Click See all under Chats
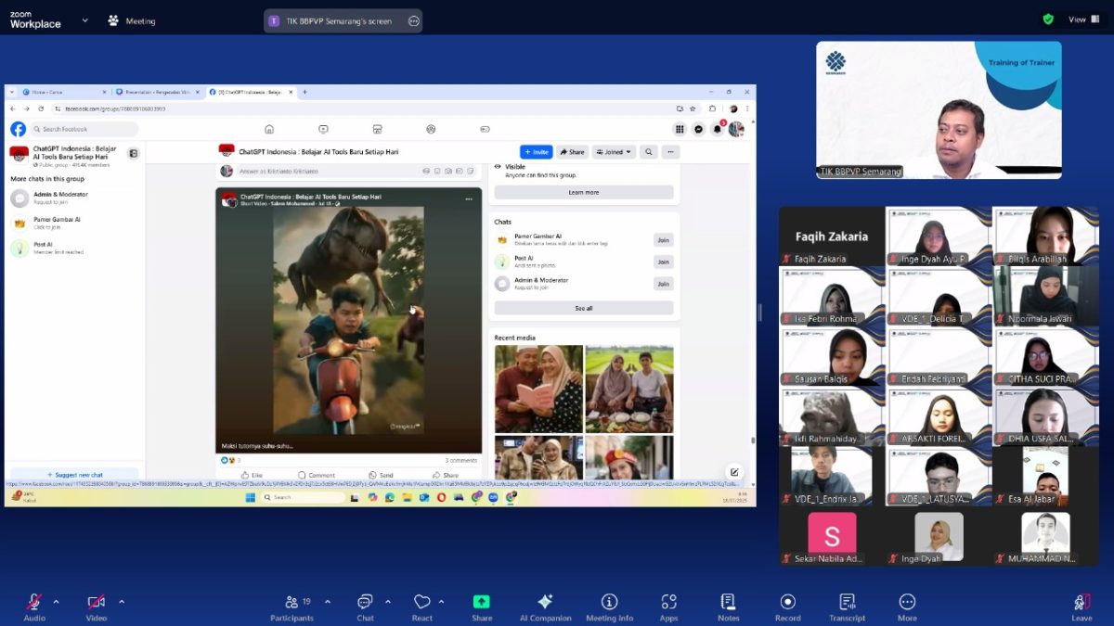Screen dimensions: 1114x626 pyautogui.click(x=584, y=308)
